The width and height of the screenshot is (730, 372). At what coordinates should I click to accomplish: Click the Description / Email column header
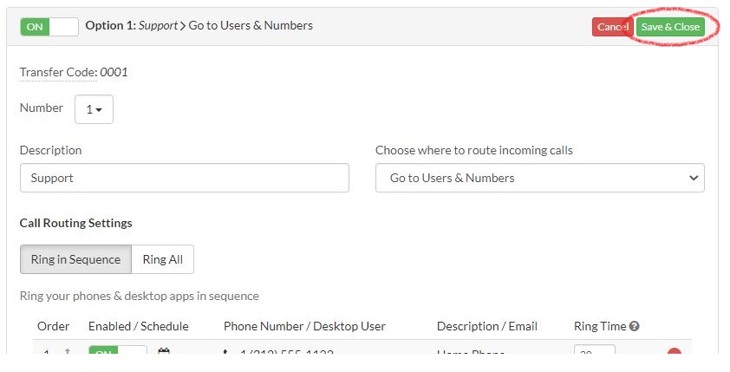point(486,327)
